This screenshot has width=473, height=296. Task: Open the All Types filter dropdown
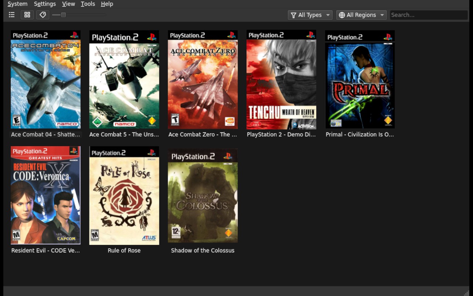point(310,15)
